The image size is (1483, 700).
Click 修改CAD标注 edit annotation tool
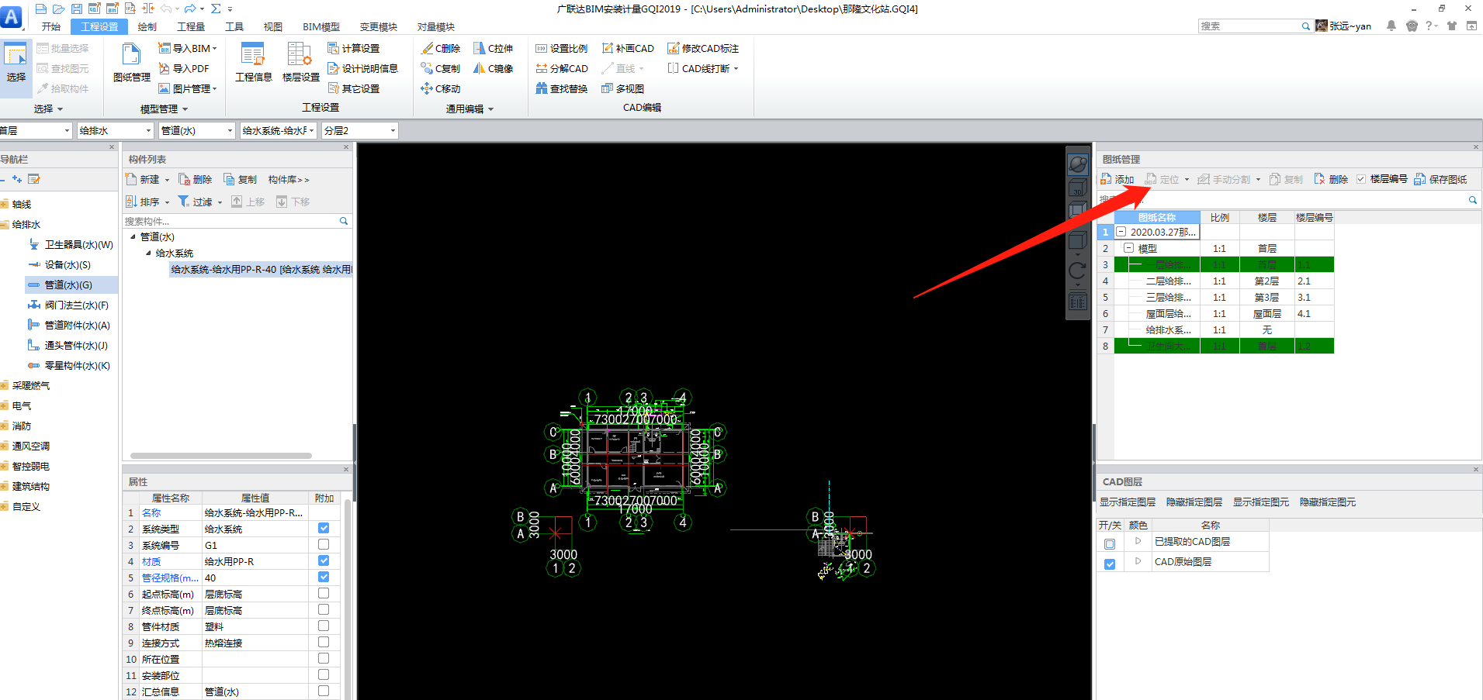point(703,48)
